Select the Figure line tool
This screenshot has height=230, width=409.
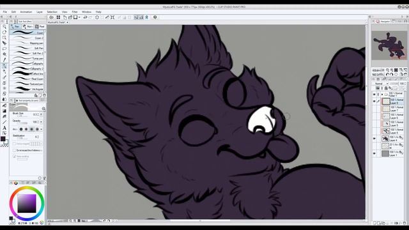(x=4, y=122)
